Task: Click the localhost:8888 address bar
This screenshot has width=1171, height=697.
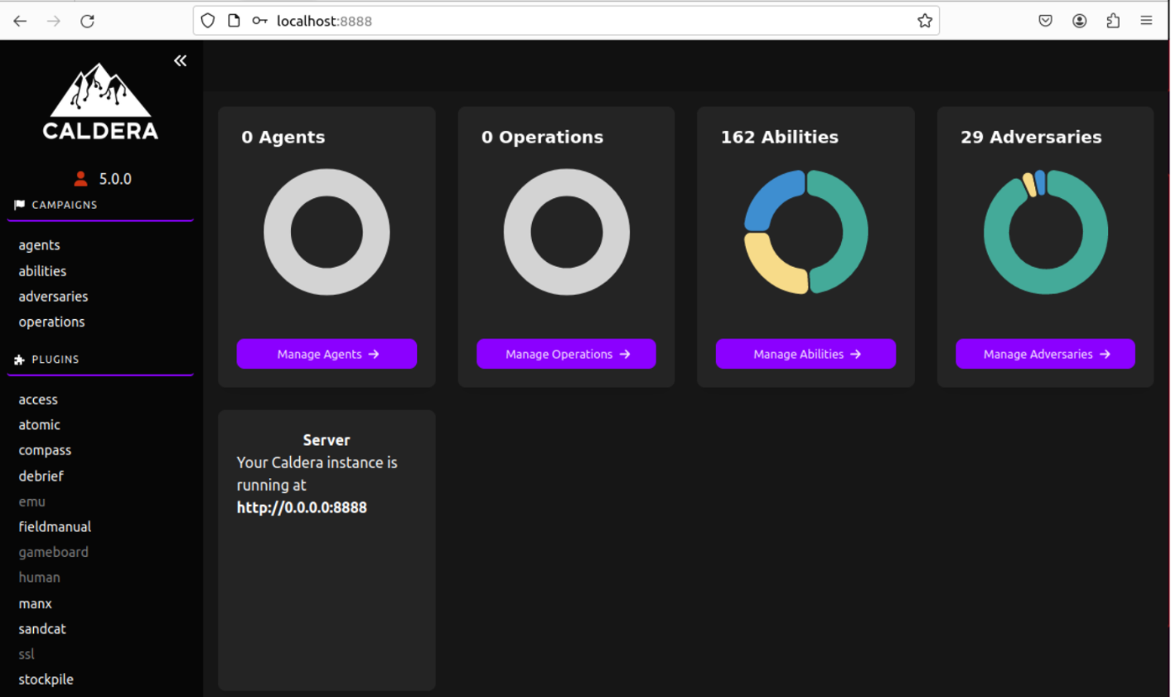Action: [x=566, y=21]
